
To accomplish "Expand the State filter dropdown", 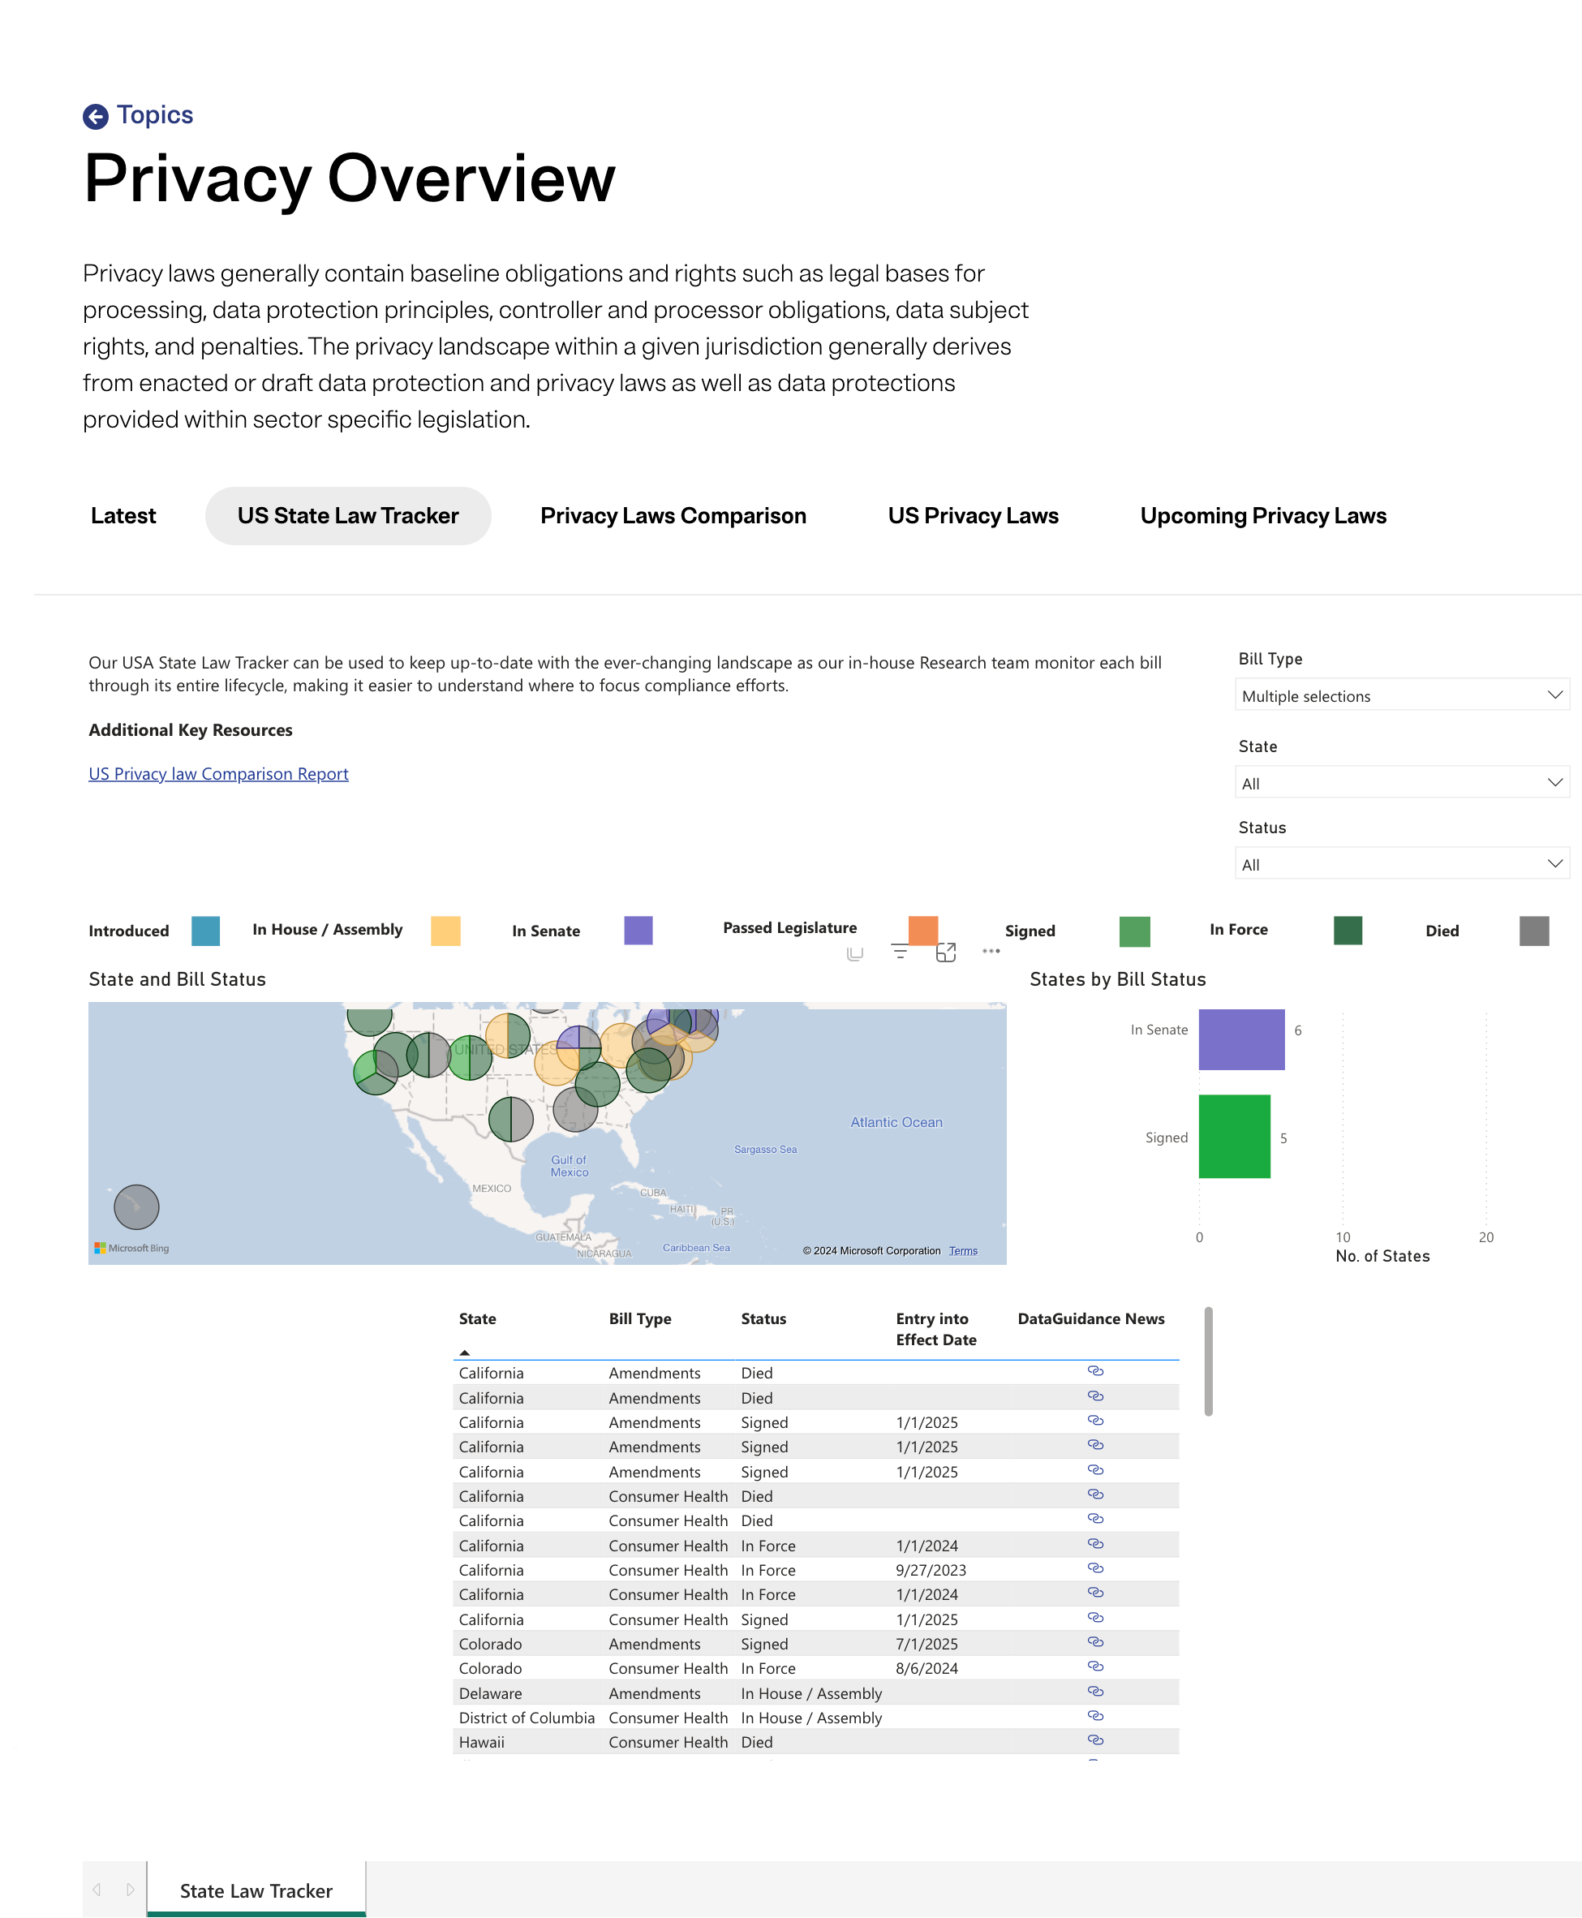I will point(1402,782).
